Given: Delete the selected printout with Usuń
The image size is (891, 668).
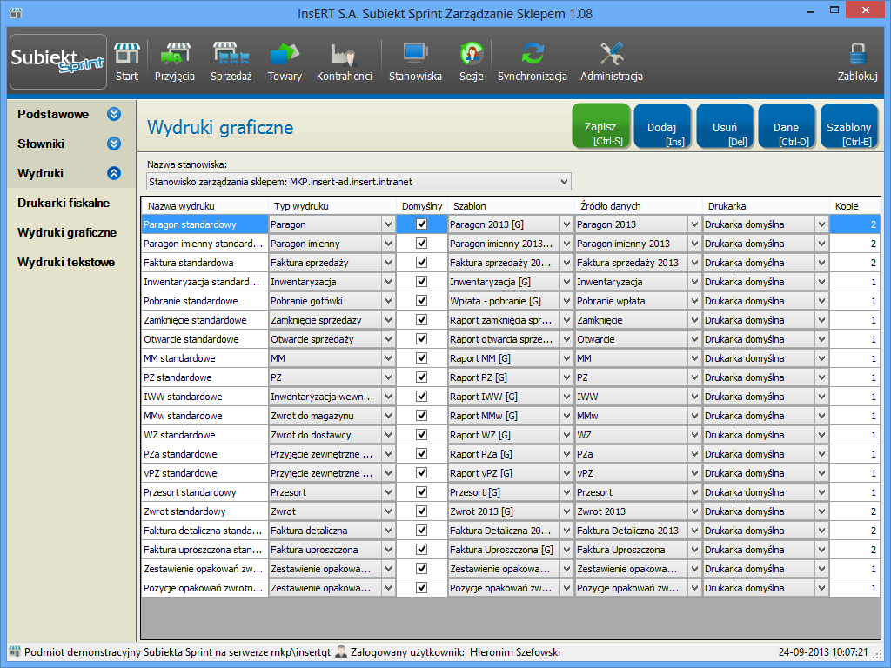Looking at the screenshot, I should pyautogui.click(x=725, y=126).
